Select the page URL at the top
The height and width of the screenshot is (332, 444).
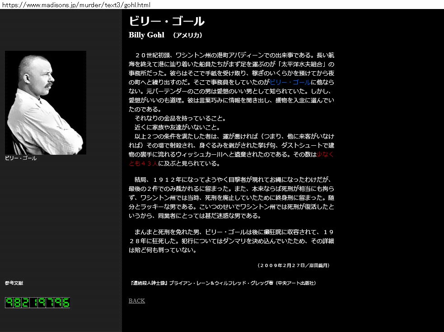click(75, 5)
